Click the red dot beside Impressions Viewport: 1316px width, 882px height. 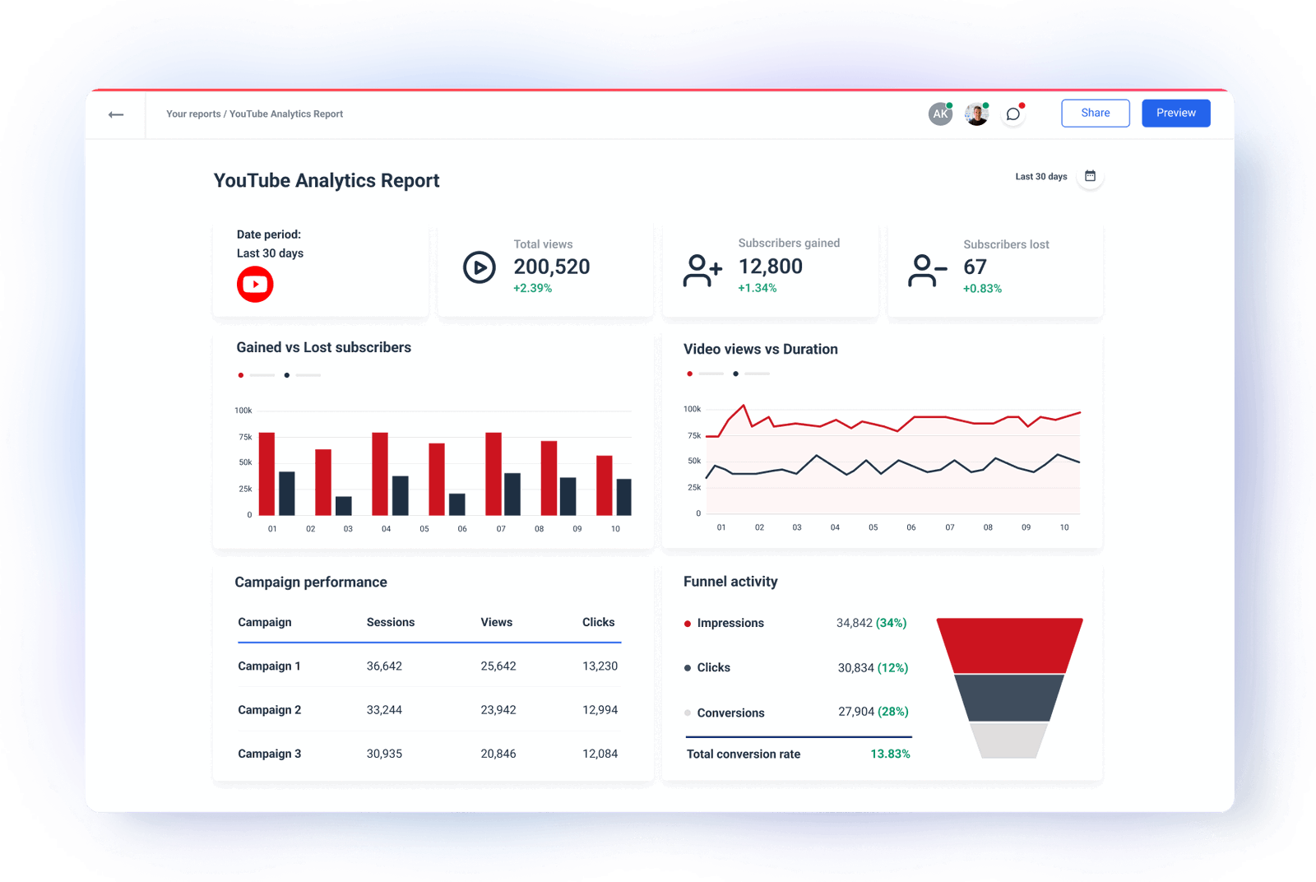(688, 624)
